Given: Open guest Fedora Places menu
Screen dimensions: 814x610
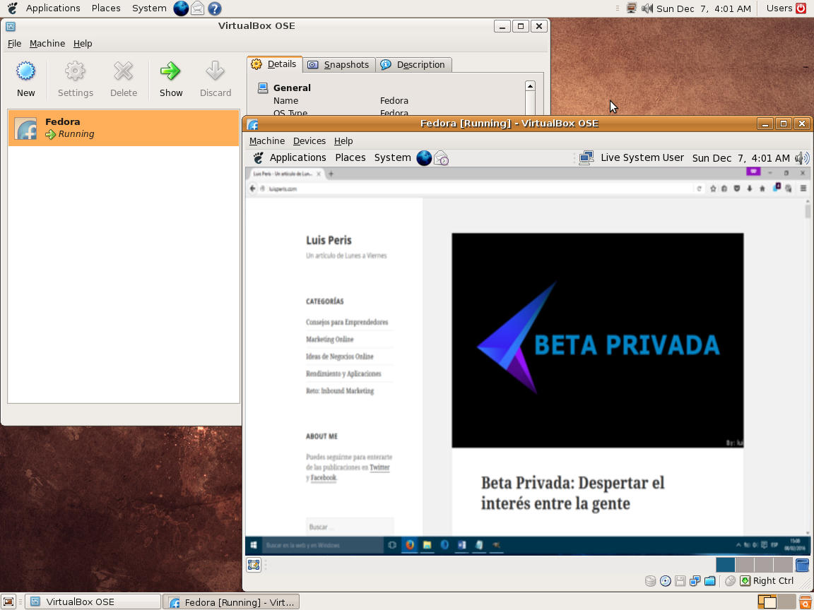Looking at the screenshot, I should pos(350,157).
